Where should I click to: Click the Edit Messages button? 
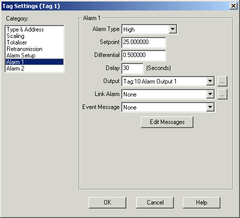tap(167, 122)
